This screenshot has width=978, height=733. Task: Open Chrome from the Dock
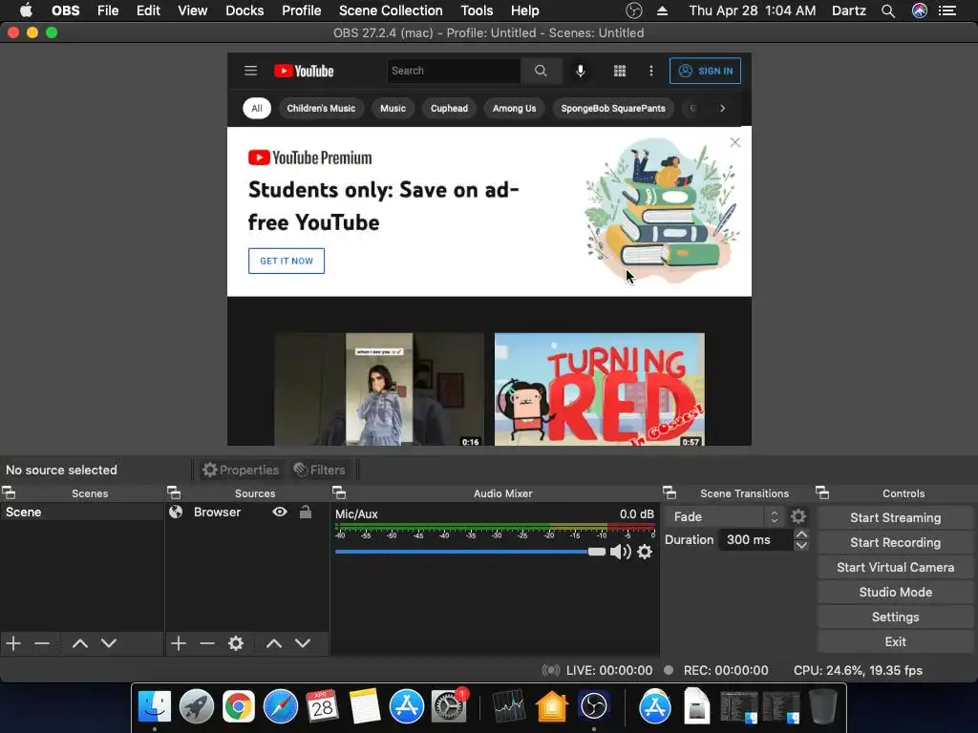239,707
